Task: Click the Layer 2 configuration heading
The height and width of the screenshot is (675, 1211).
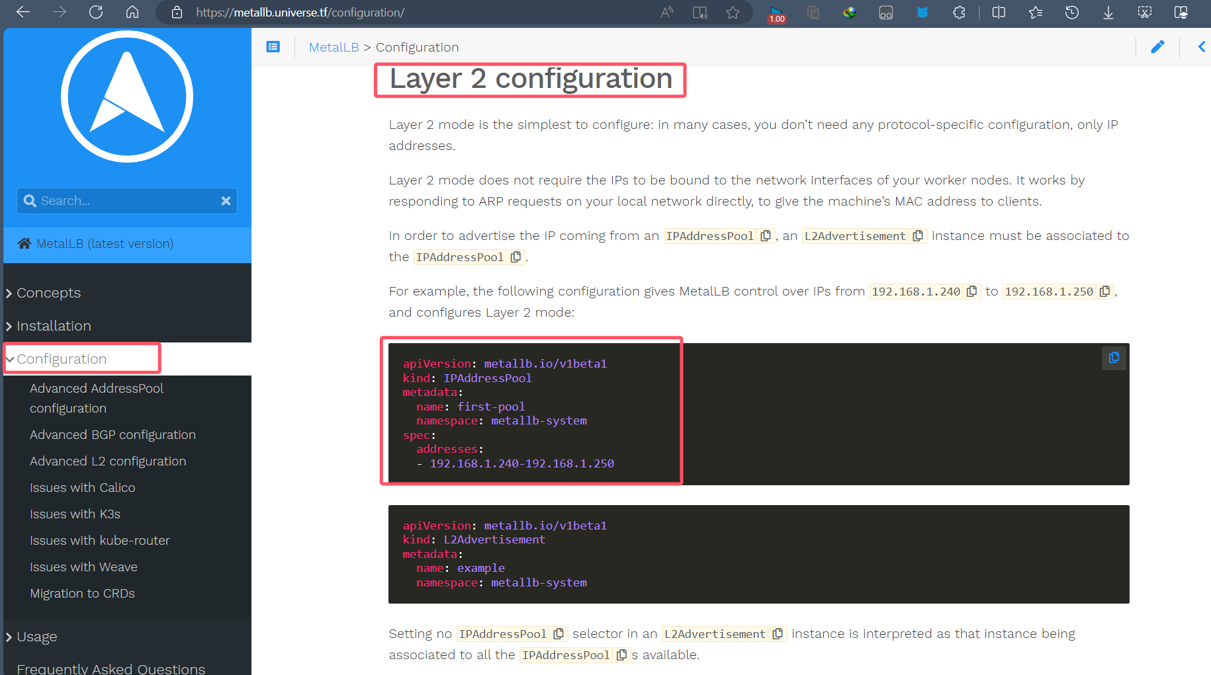Action: click(531, 79)
